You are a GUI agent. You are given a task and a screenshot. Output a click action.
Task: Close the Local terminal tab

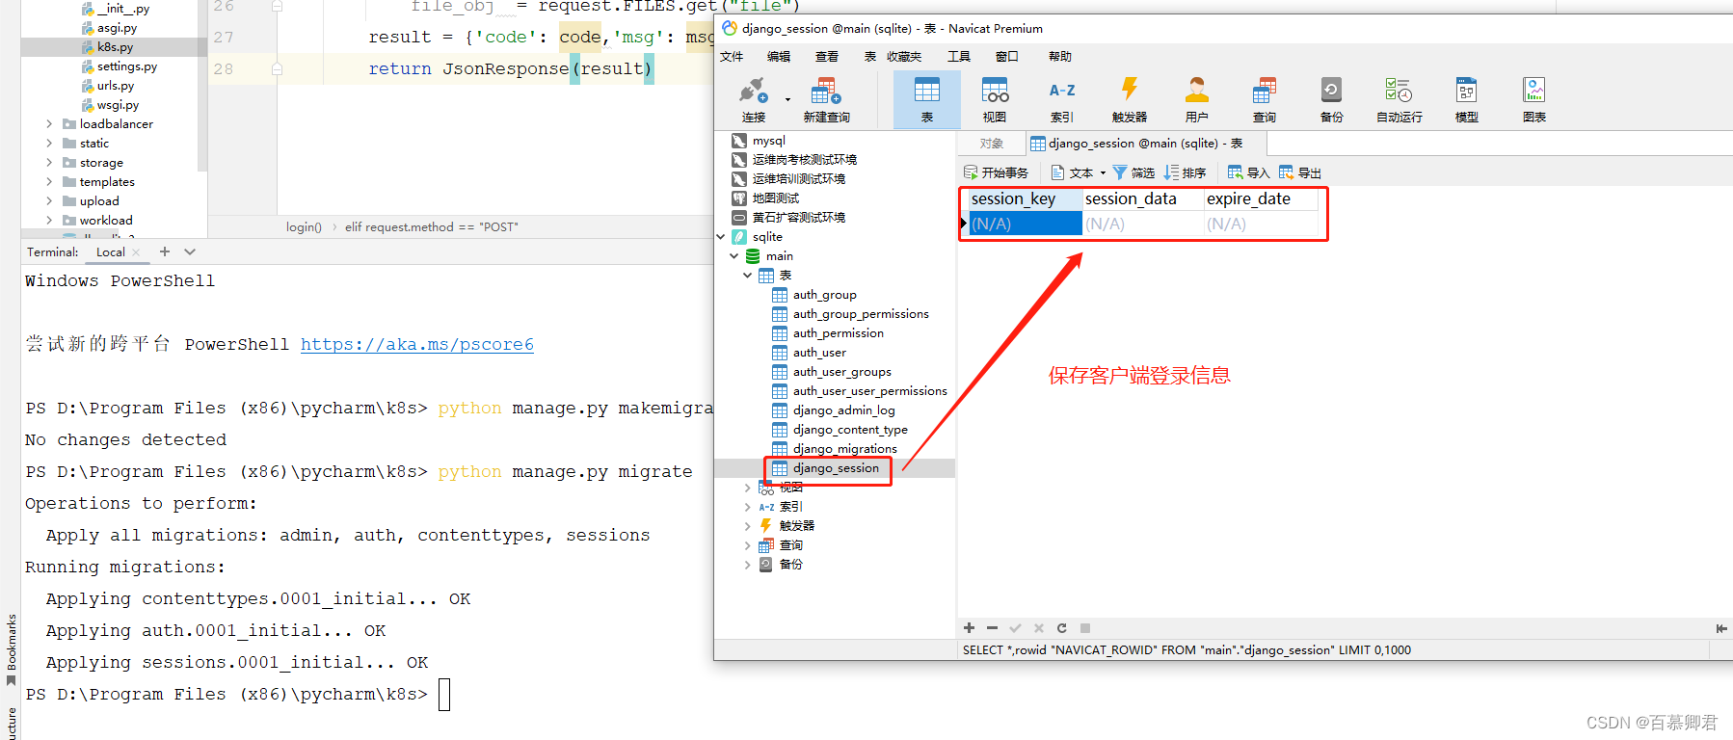136,252
